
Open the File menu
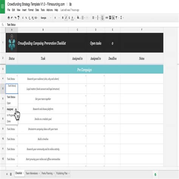click(x=9, y=10)
